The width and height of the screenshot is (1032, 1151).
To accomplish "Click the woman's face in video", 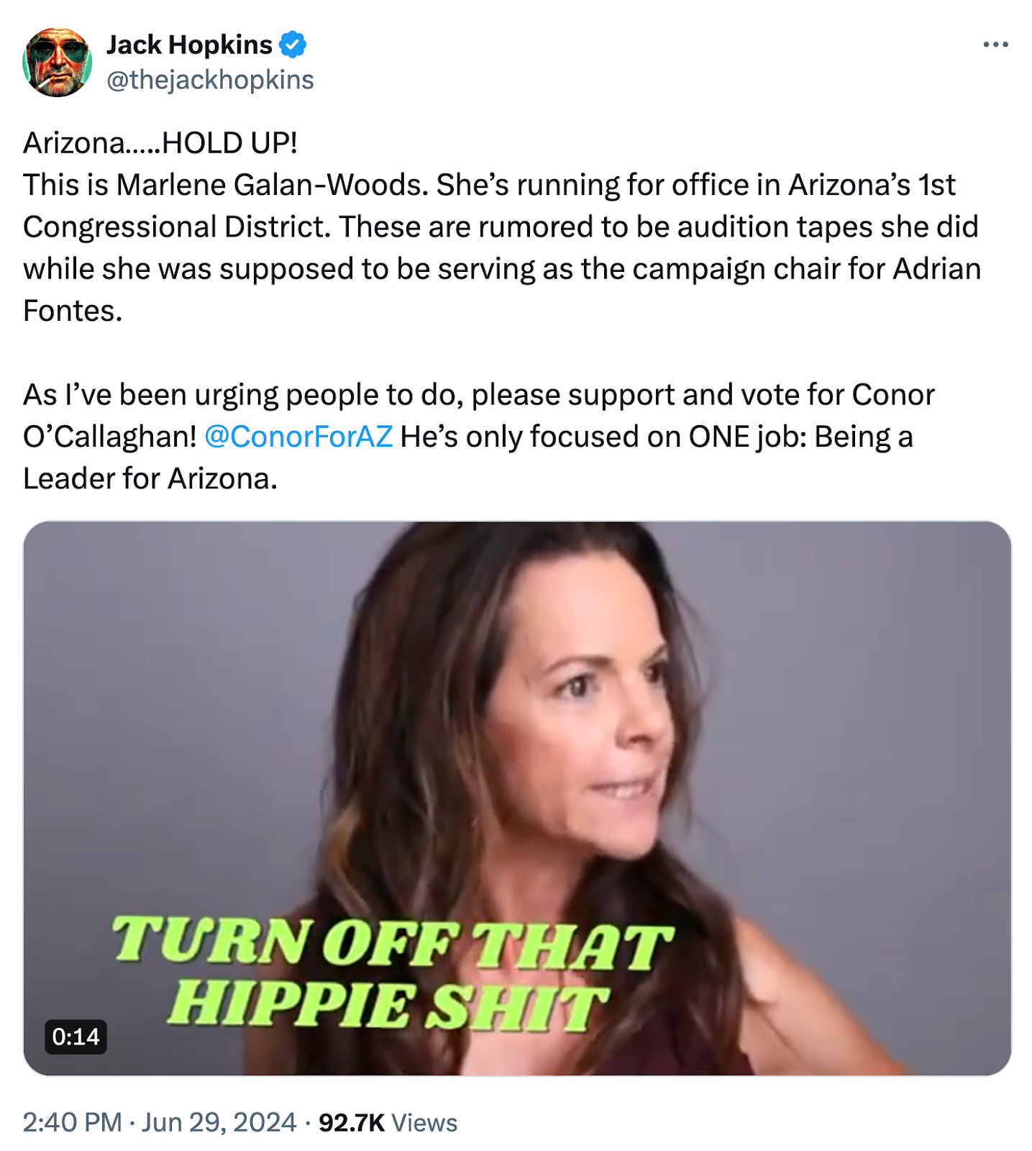I will (583, 719).
